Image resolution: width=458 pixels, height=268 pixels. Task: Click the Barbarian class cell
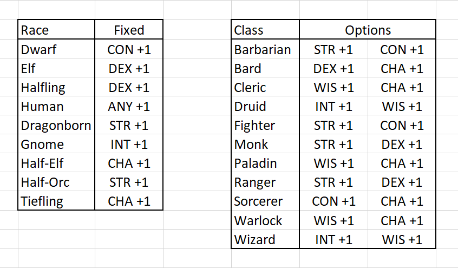[x=265, y=50]
